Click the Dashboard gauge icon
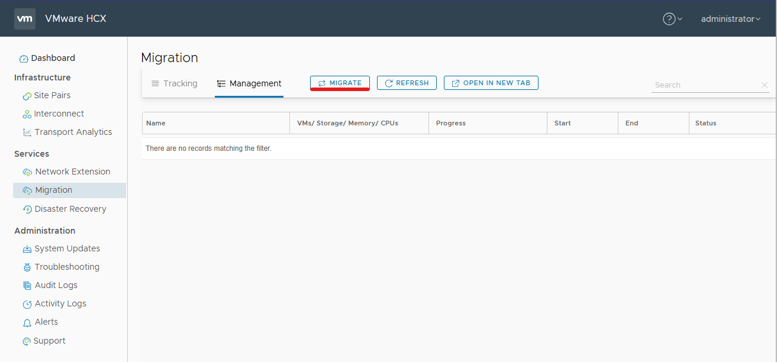 pyautogui.click(x=24, y=59)
